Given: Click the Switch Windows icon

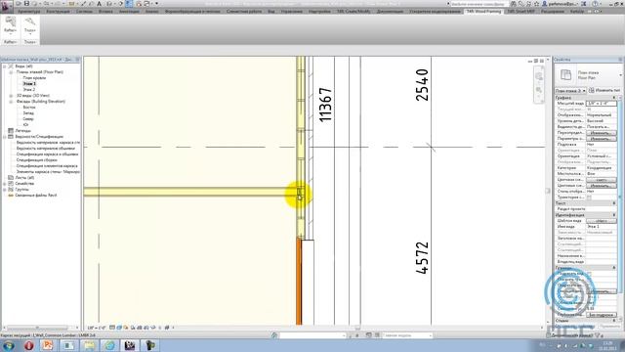Looking at the screenshot, I should click(146, 4).
